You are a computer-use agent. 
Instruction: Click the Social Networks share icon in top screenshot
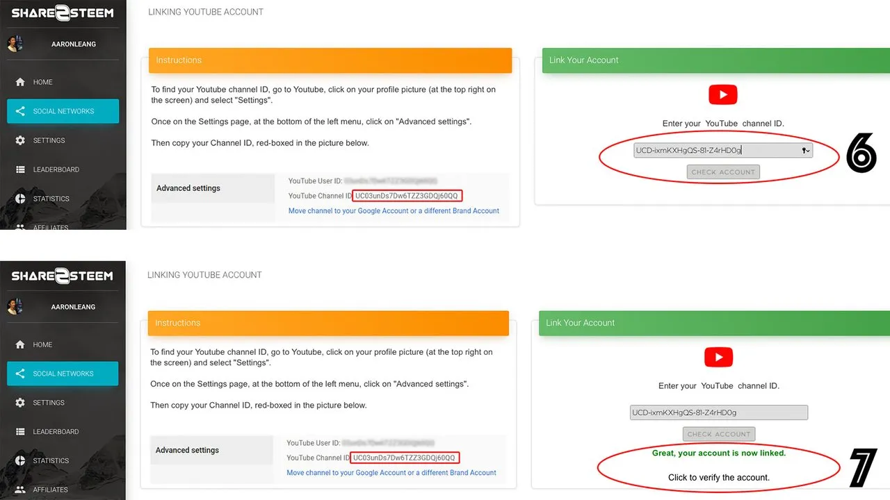pyautogui.click(x=20, y=111)
